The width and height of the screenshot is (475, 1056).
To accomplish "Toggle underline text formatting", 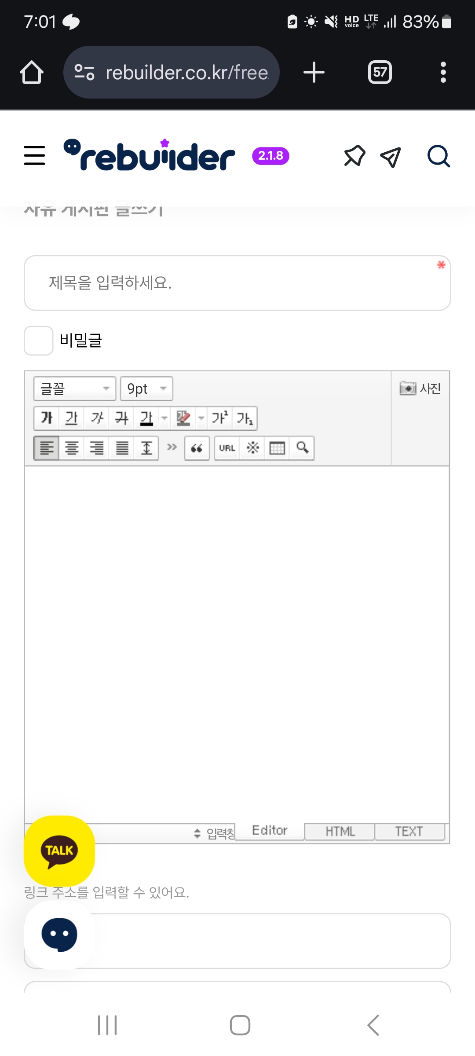I will tap(71, 418).
